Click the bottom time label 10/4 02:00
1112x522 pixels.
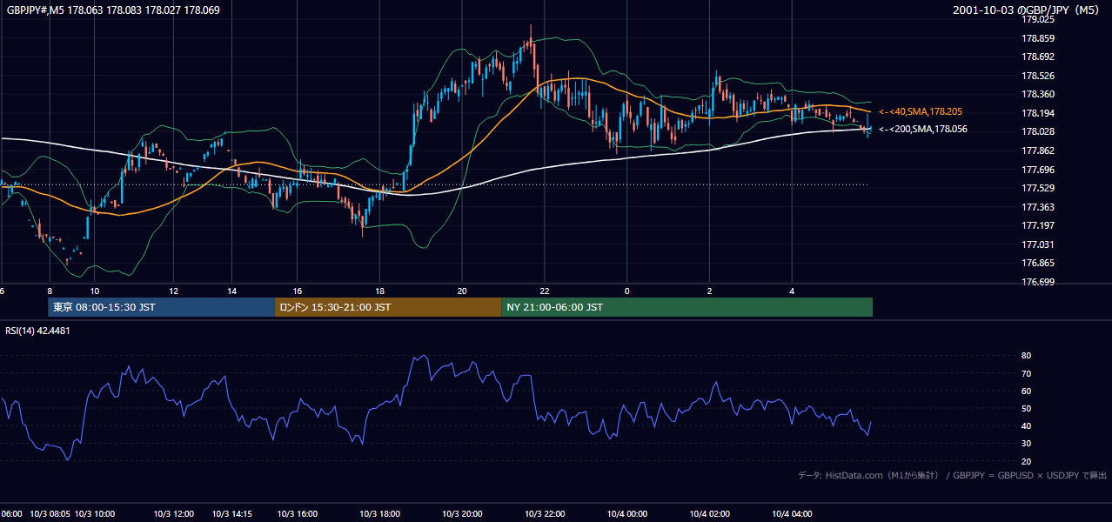pyautogui.click(x=709, y=513)
